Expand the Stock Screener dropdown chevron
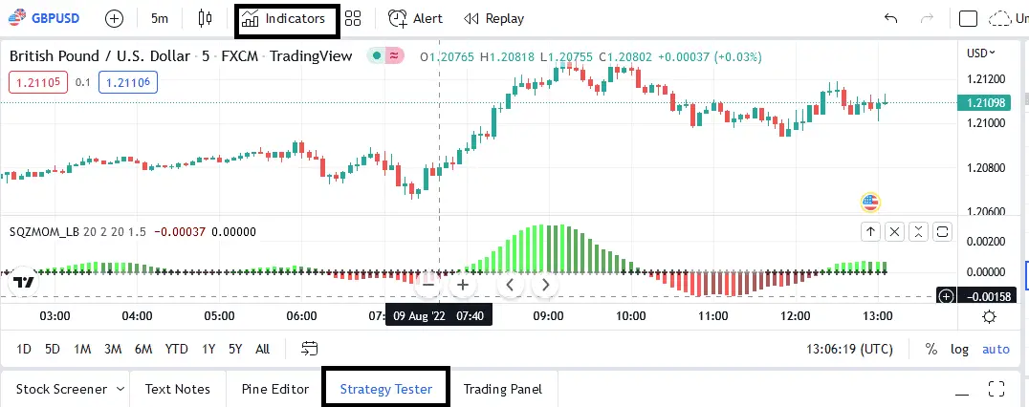 point(120,389)
